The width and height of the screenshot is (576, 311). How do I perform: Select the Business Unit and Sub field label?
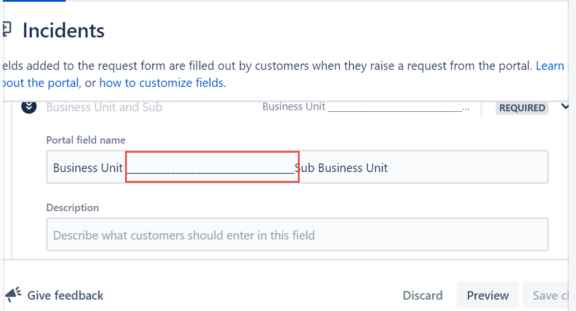tap(104, 107)
